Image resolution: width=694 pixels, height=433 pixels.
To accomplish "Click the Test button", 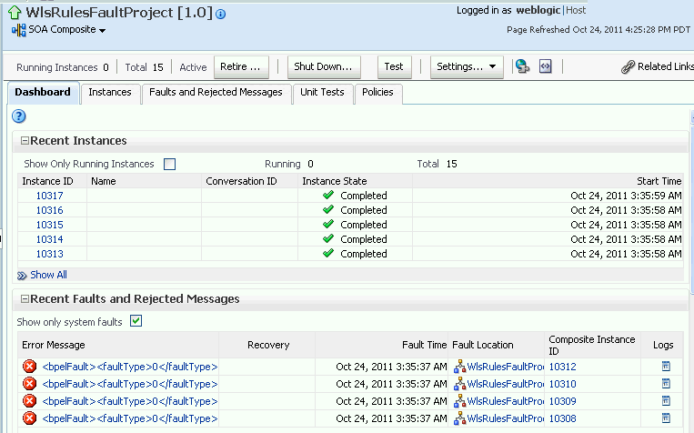I will (395, 66).
